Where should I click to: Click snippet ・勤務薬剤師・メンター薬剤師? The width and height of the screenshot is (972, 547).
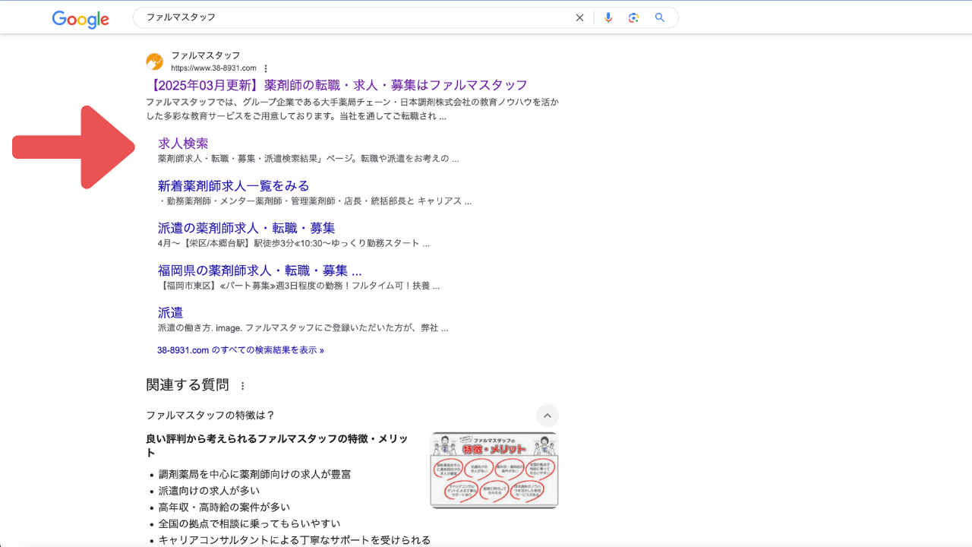(315, 201)
